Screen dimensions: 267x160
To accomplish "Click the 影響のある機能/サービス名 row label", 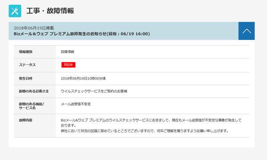I will coord(31,106).
